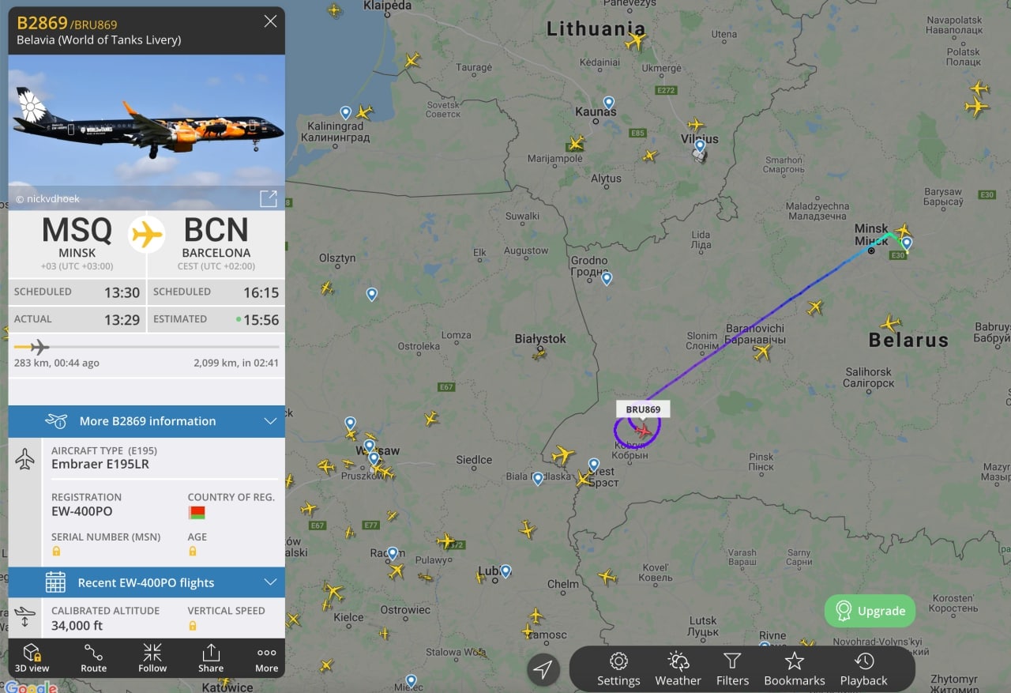
Task: Show the Weather layer
Action: point(678,669)
